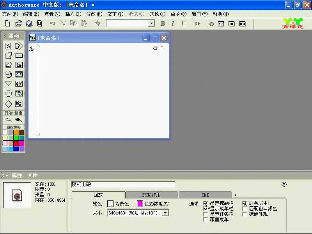
Task: Select the Framework icon in palette
Action: coord(8,93)
